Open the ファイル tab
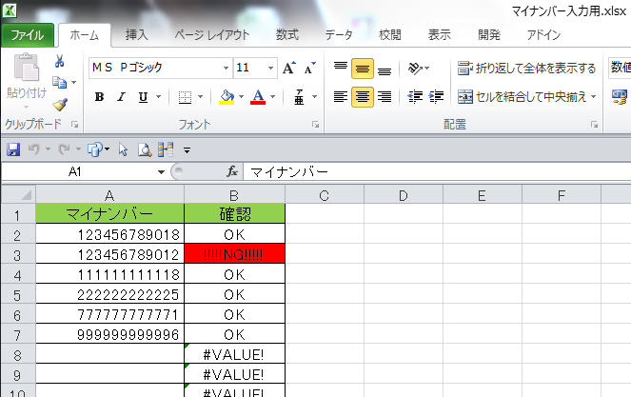The image size is (631, 397). tap(27, 35)
